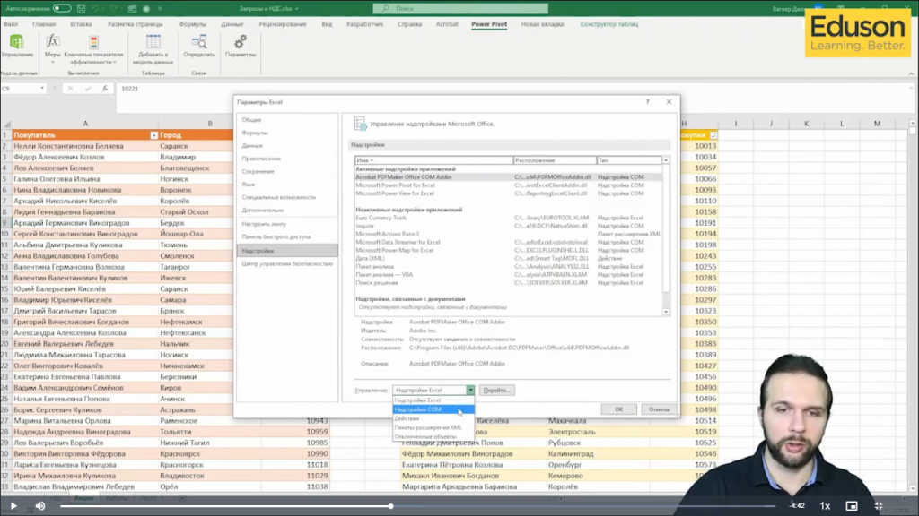Click the formula bar confirm checkmark
The image size is (919, 516).
click(88, 89)
